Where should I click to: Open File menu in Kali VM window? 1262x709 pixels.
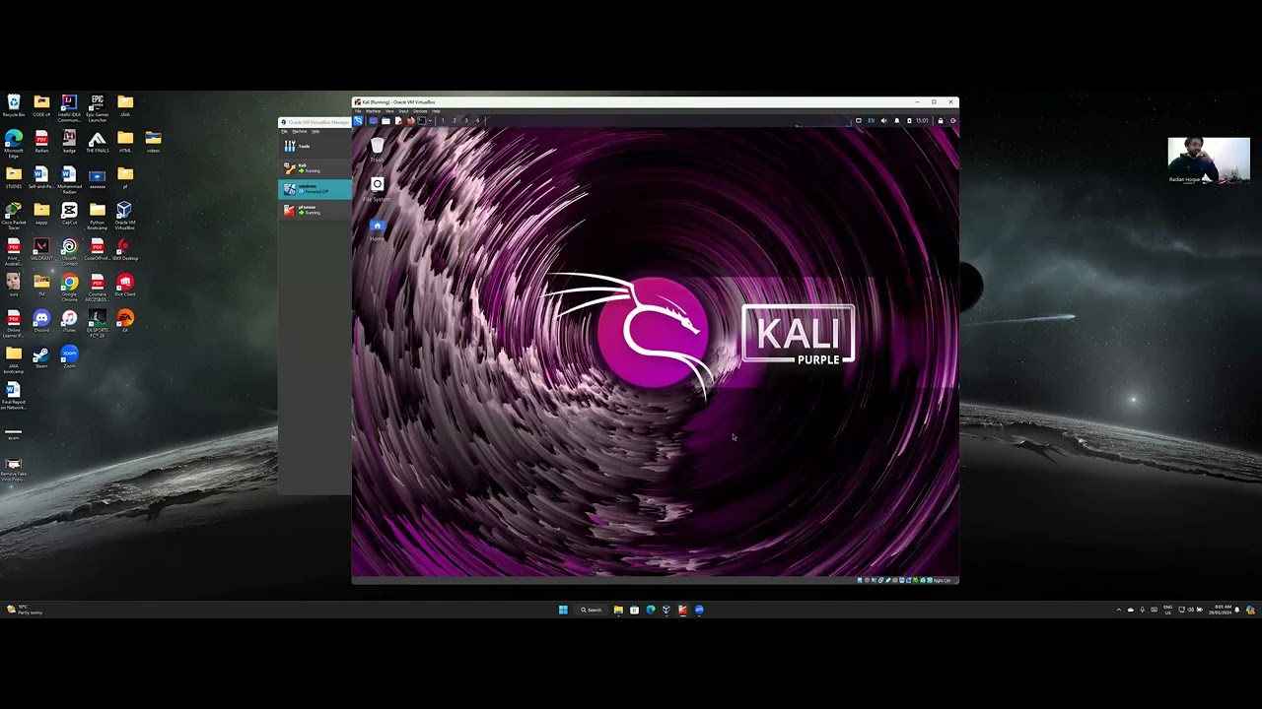coord(358,111)
